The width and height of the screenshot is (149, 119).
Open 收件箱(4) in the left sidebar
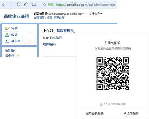click(x=11, y=51)
